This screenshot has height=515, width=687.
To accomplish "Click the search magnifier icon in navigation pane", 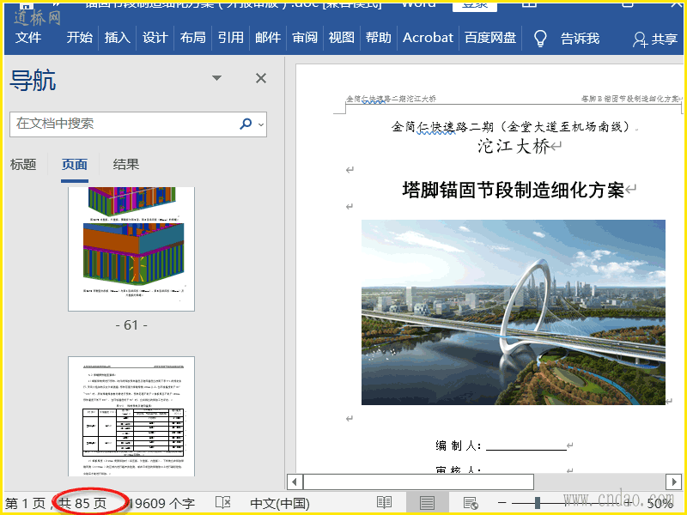I will coord(246,124).
